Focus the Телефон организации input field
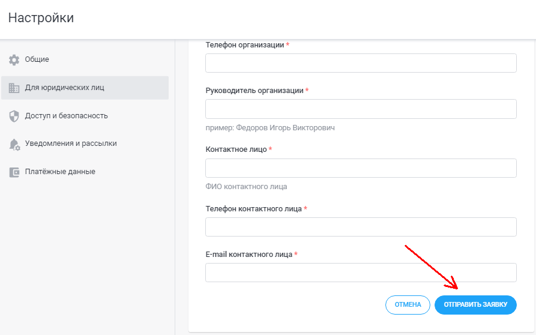The height and width of the screenshot is (335, 536). (361, 63)
